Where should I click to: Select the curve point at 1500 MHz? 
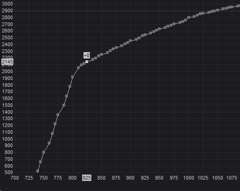click(x=64, y=105)
